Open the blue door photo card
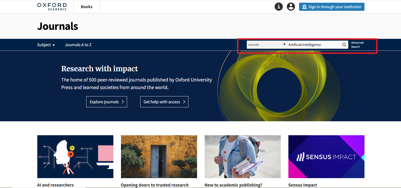This screenshot has width=401, height=188. [x=159, y=157]
